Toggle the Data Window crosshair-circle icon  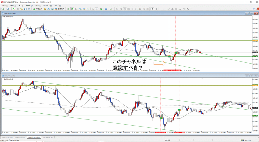(x=18, y=9)
